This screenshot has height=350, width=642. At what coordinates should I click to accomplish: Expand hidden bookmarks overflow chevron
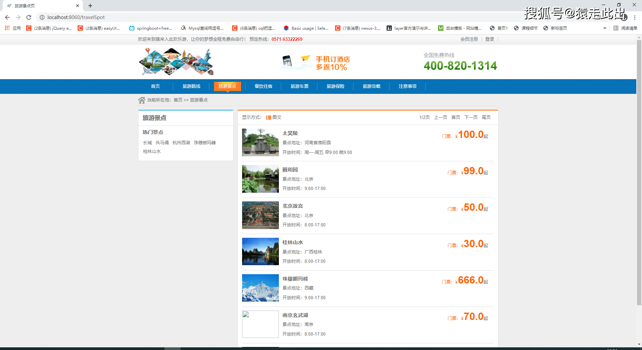point(605,28)
